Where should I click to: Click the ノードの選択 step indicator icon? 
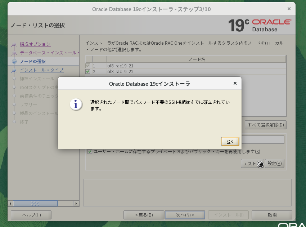[14, 62]
